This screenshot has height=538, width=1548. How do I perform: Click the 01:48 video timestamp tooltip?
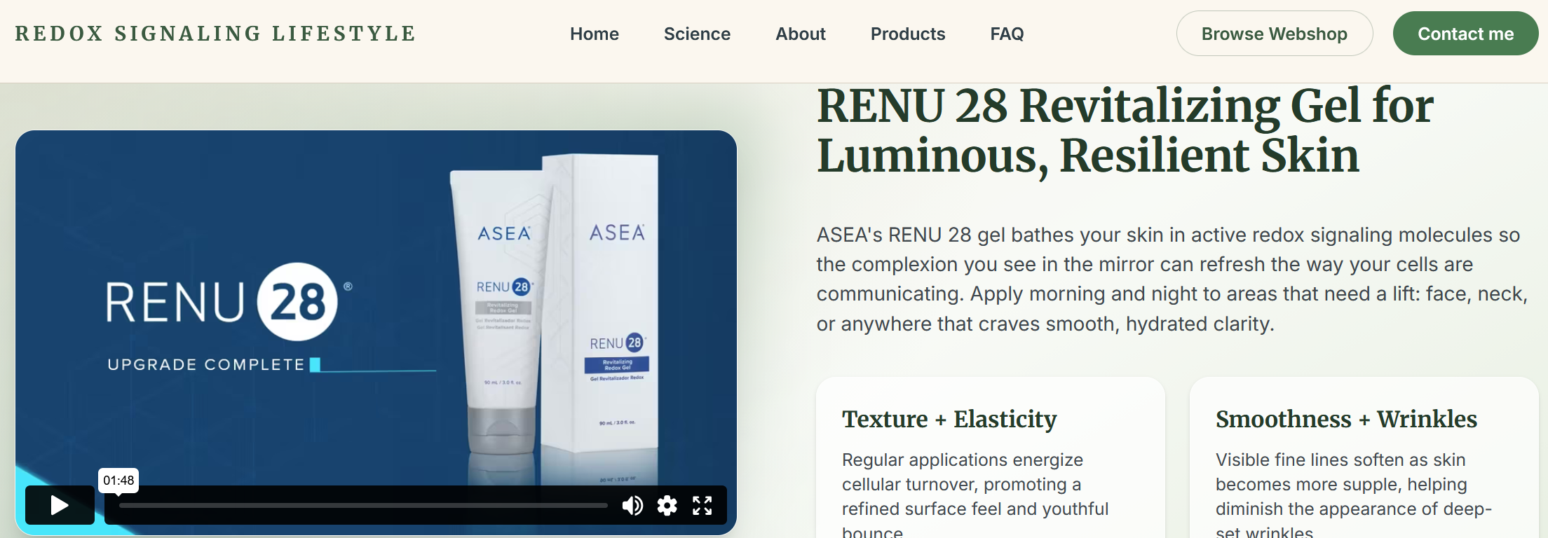pyautogui.click(x=118, y=481)
